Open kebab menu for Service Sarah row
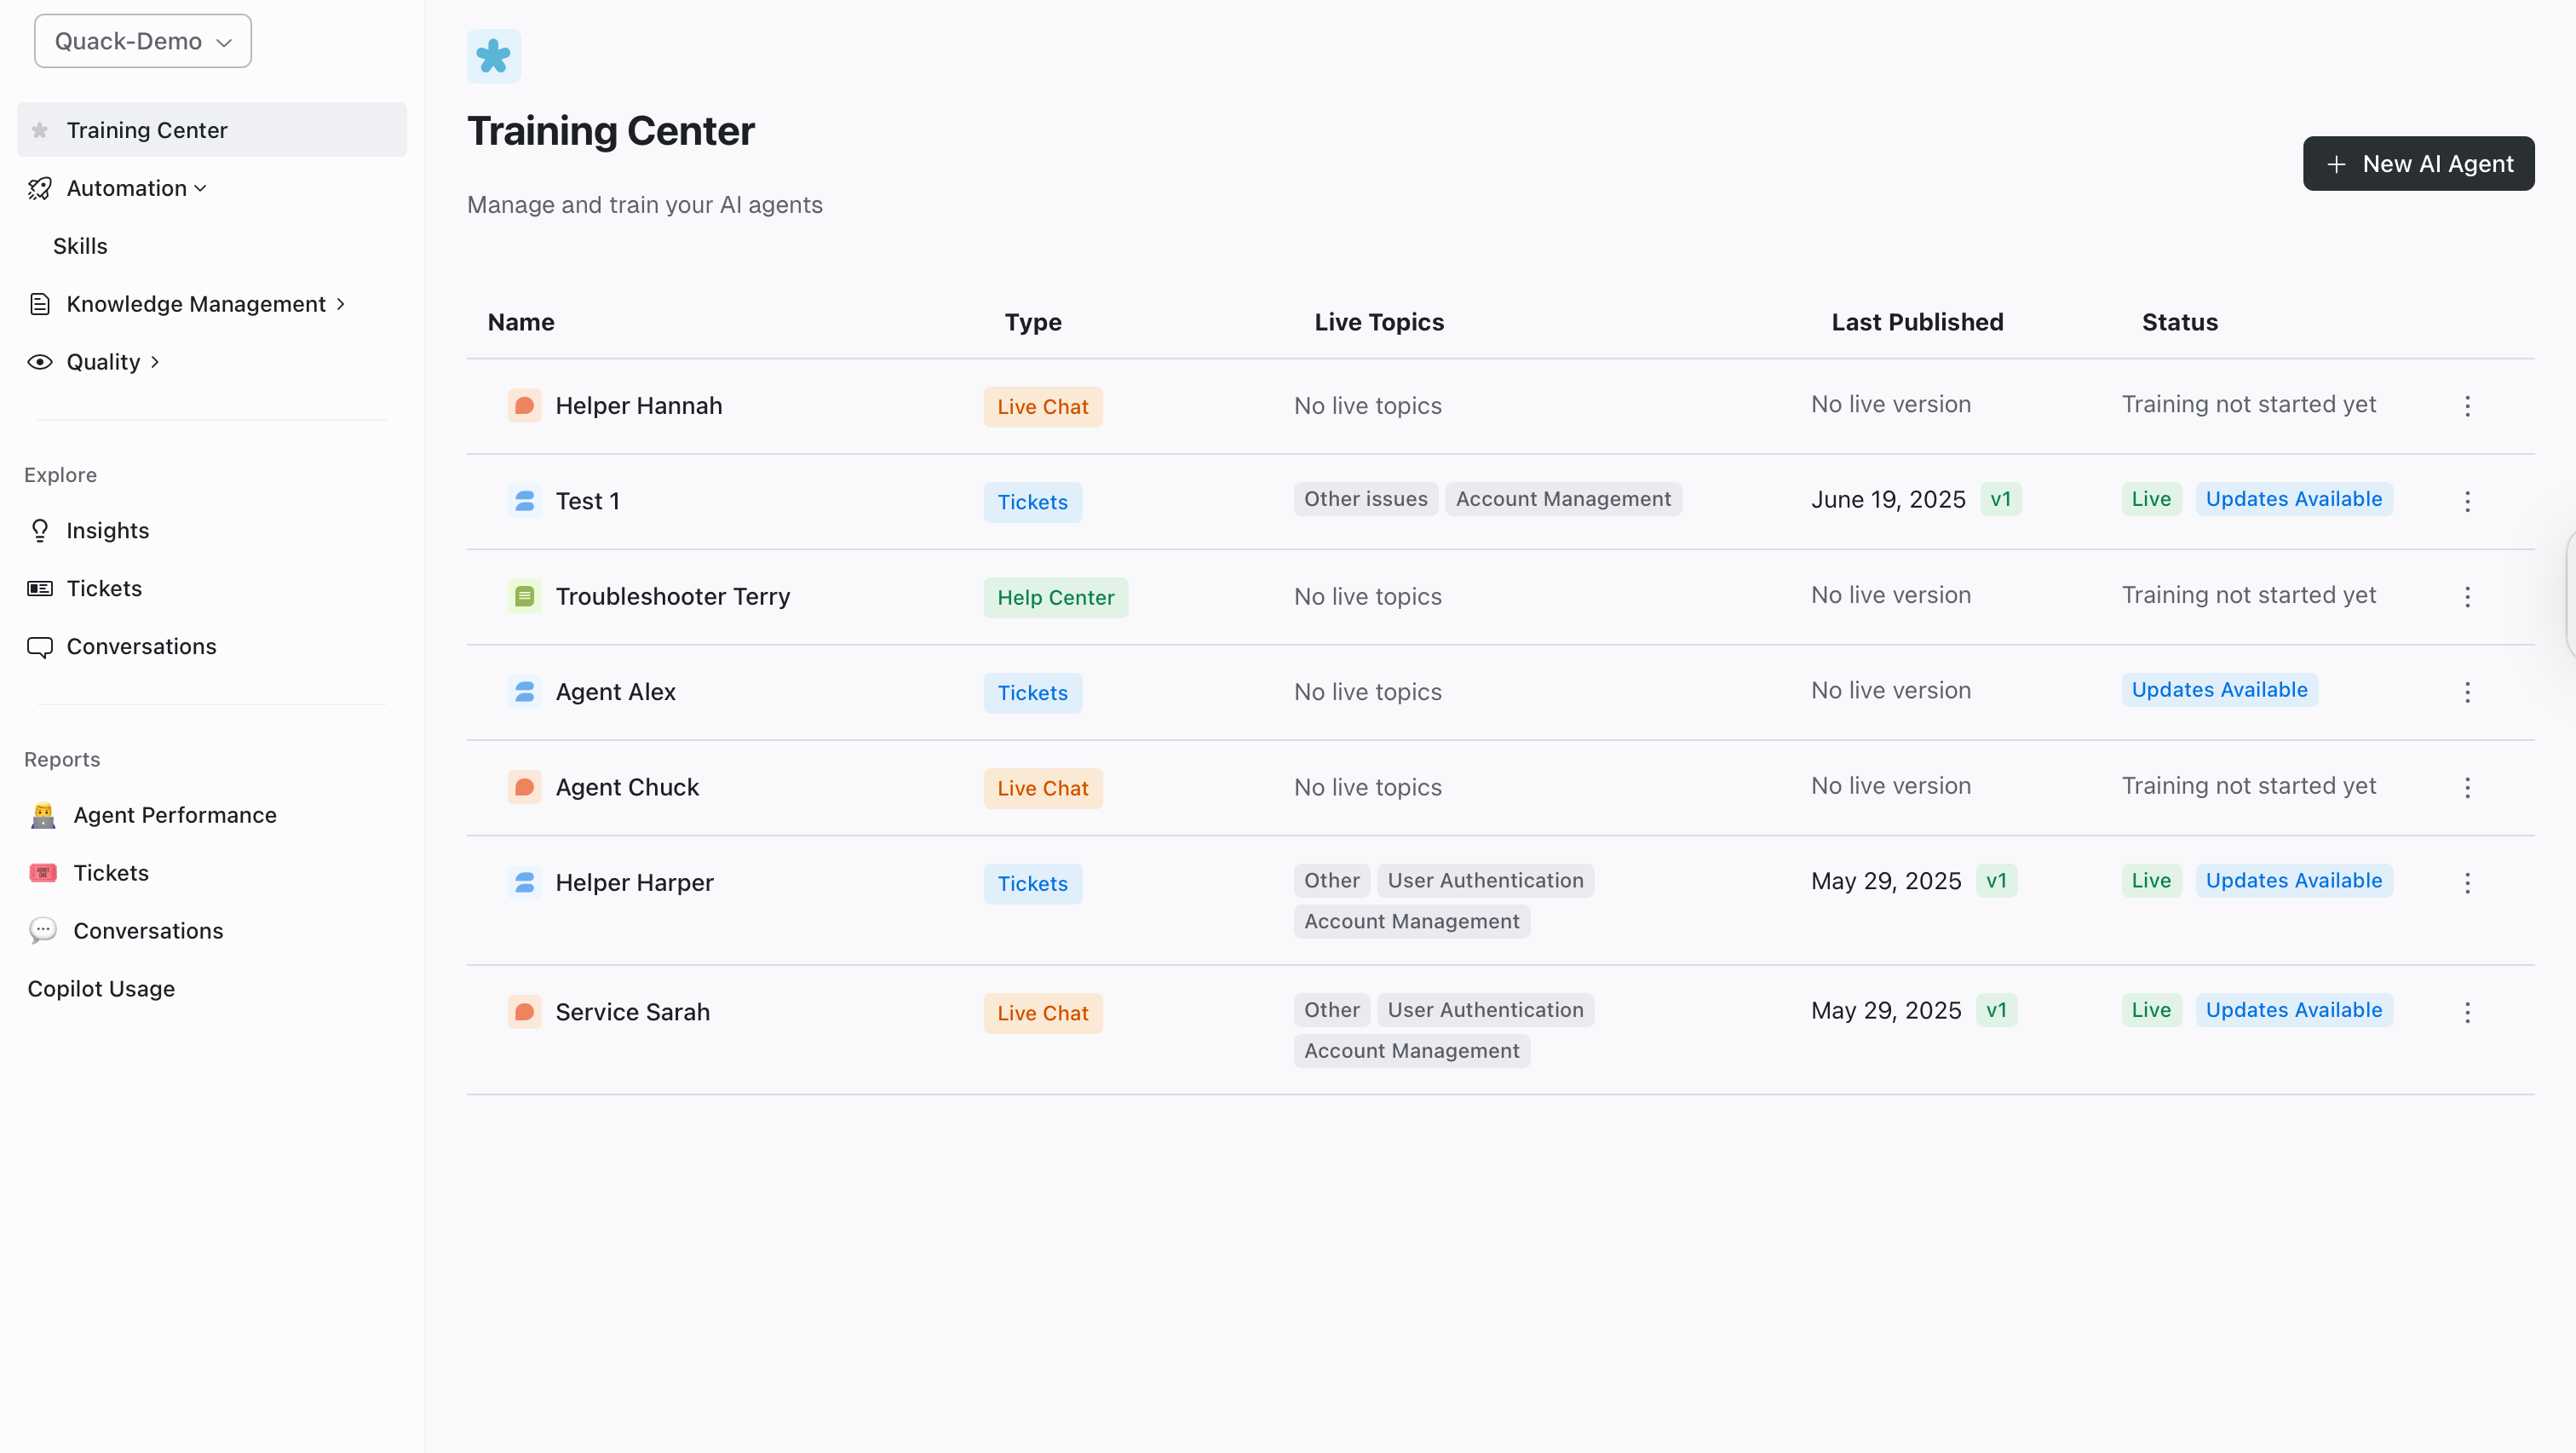Screen dimensions: 2576x1453 pos(2467,1012)
